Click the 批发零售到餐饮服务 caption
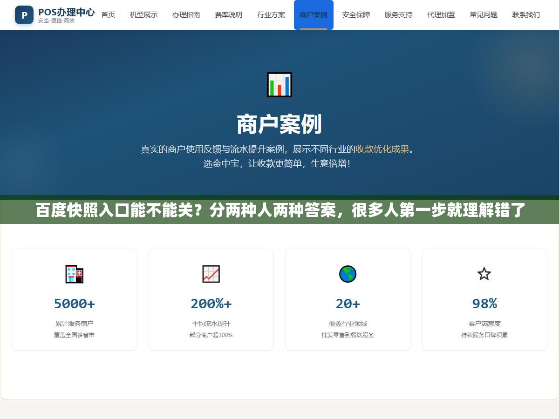The height and width of the screenshot is (419, 559). pos(348,335)
